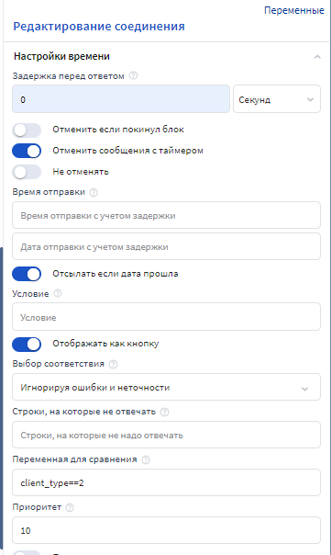Open help icon next to Задержка перед ответом

133,75
